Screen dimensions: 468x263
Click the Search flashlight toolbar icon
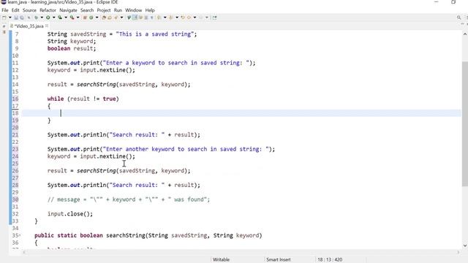click(116, 18)
